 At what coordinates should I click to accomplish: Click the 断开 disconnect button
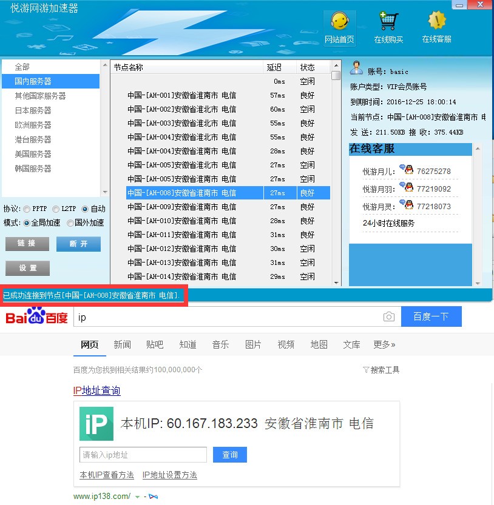(x=78, y=244)
